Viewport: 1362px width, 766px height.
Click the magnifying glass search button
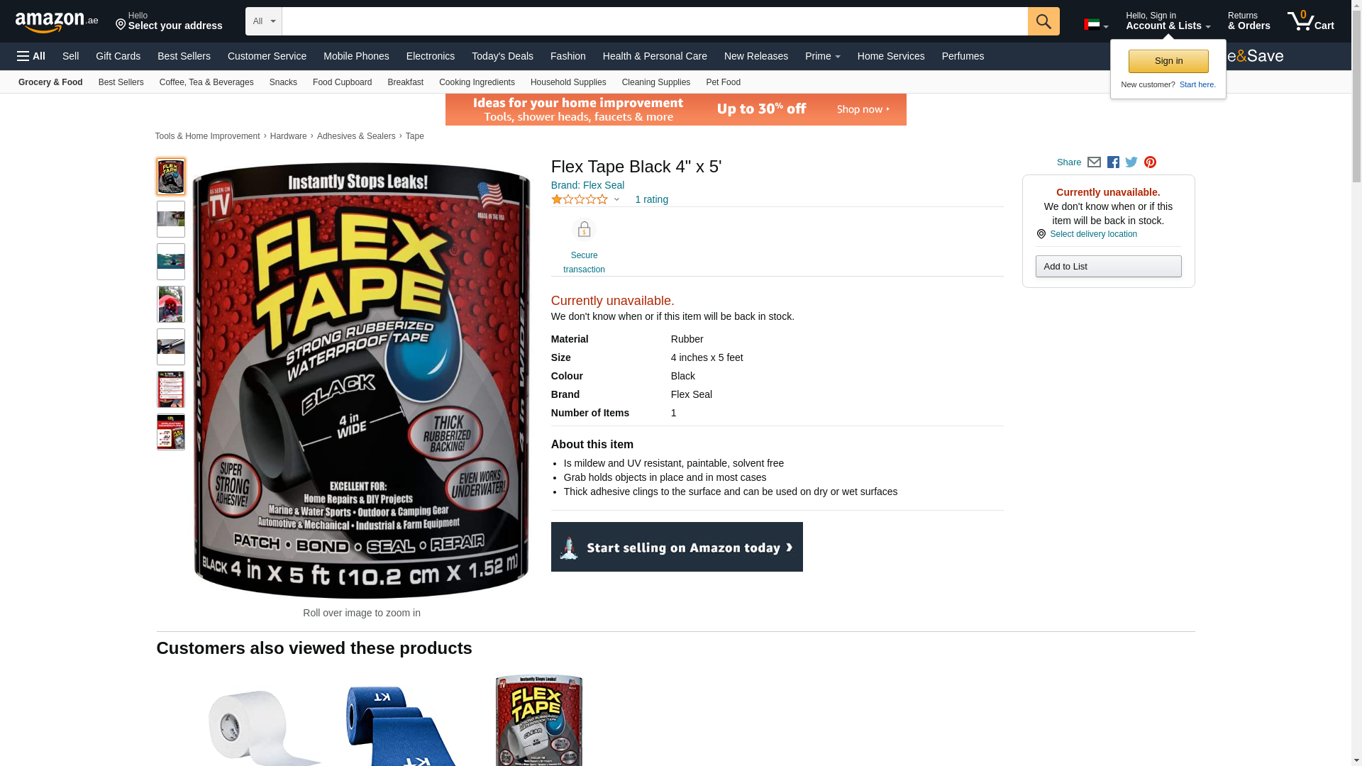[1043, 21]
